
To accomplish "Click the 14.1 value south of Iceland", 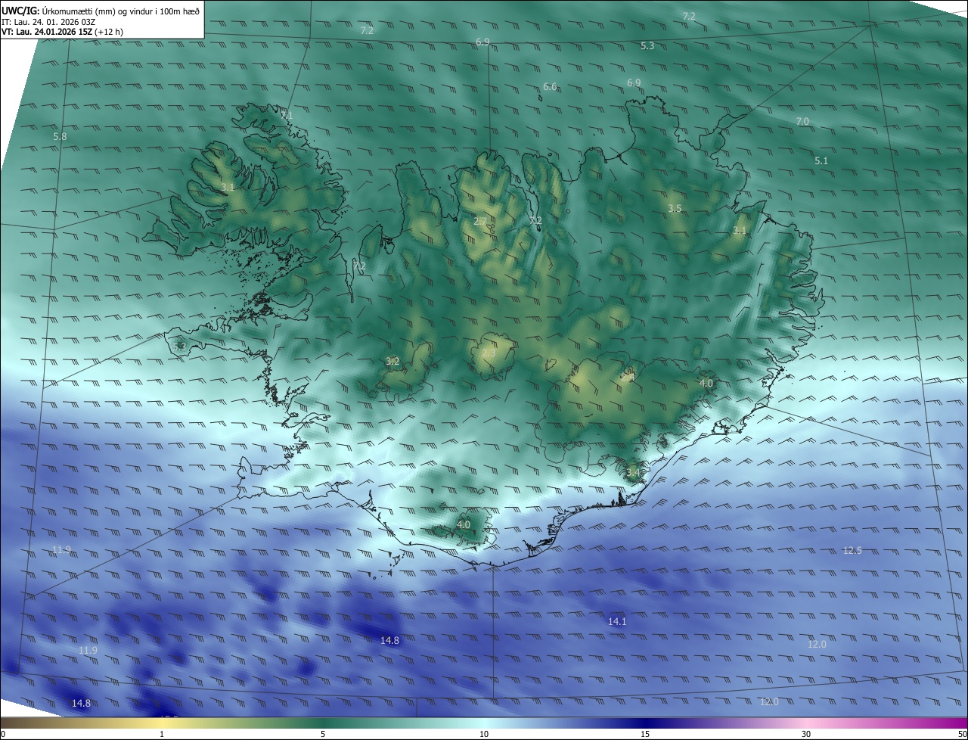I will [x=617, y=621].
